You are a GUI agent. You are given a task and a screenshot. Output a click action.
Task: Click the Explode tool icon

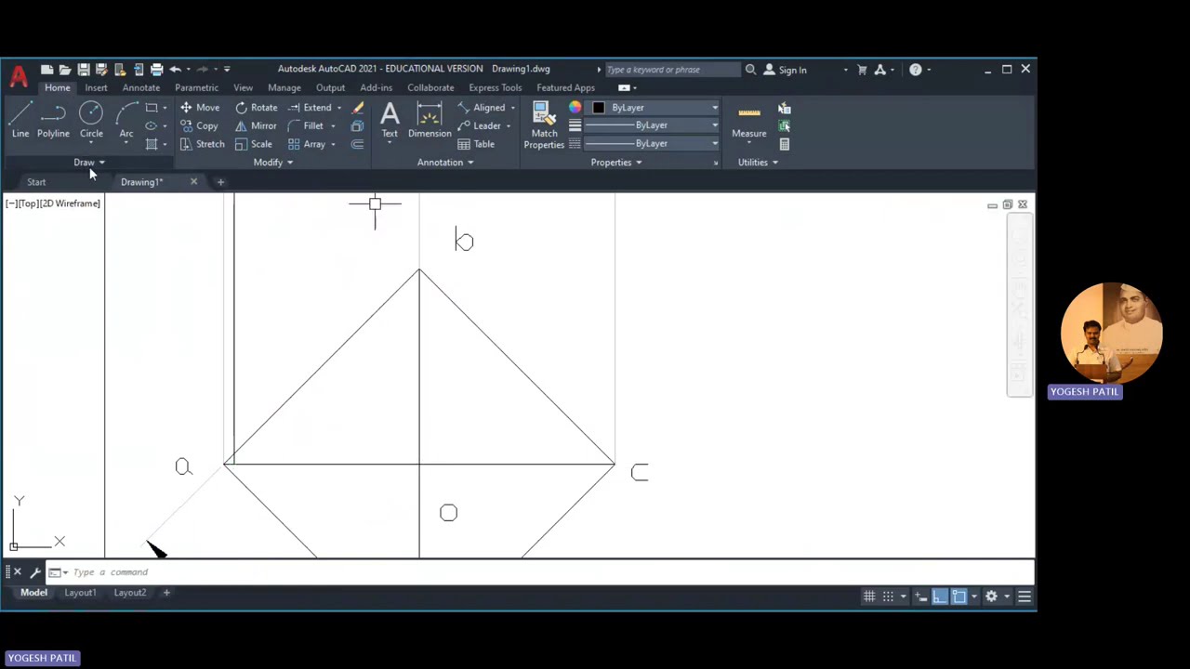357,126
